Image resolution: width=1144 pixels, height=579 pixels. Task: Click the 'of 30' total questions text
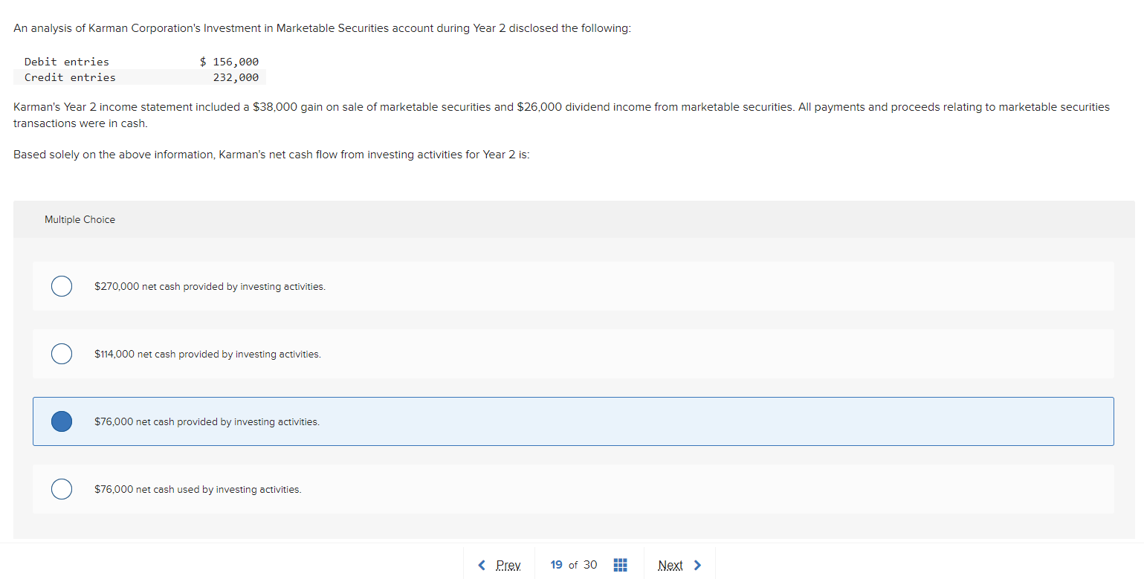tap(583, 565)
